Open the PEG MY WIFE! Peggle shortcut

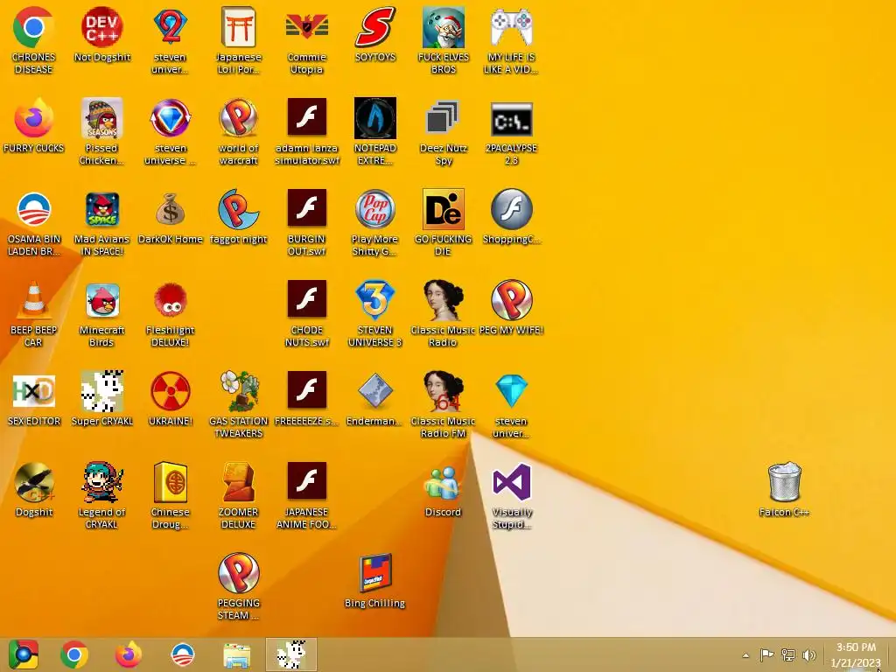tap(511, 300)
